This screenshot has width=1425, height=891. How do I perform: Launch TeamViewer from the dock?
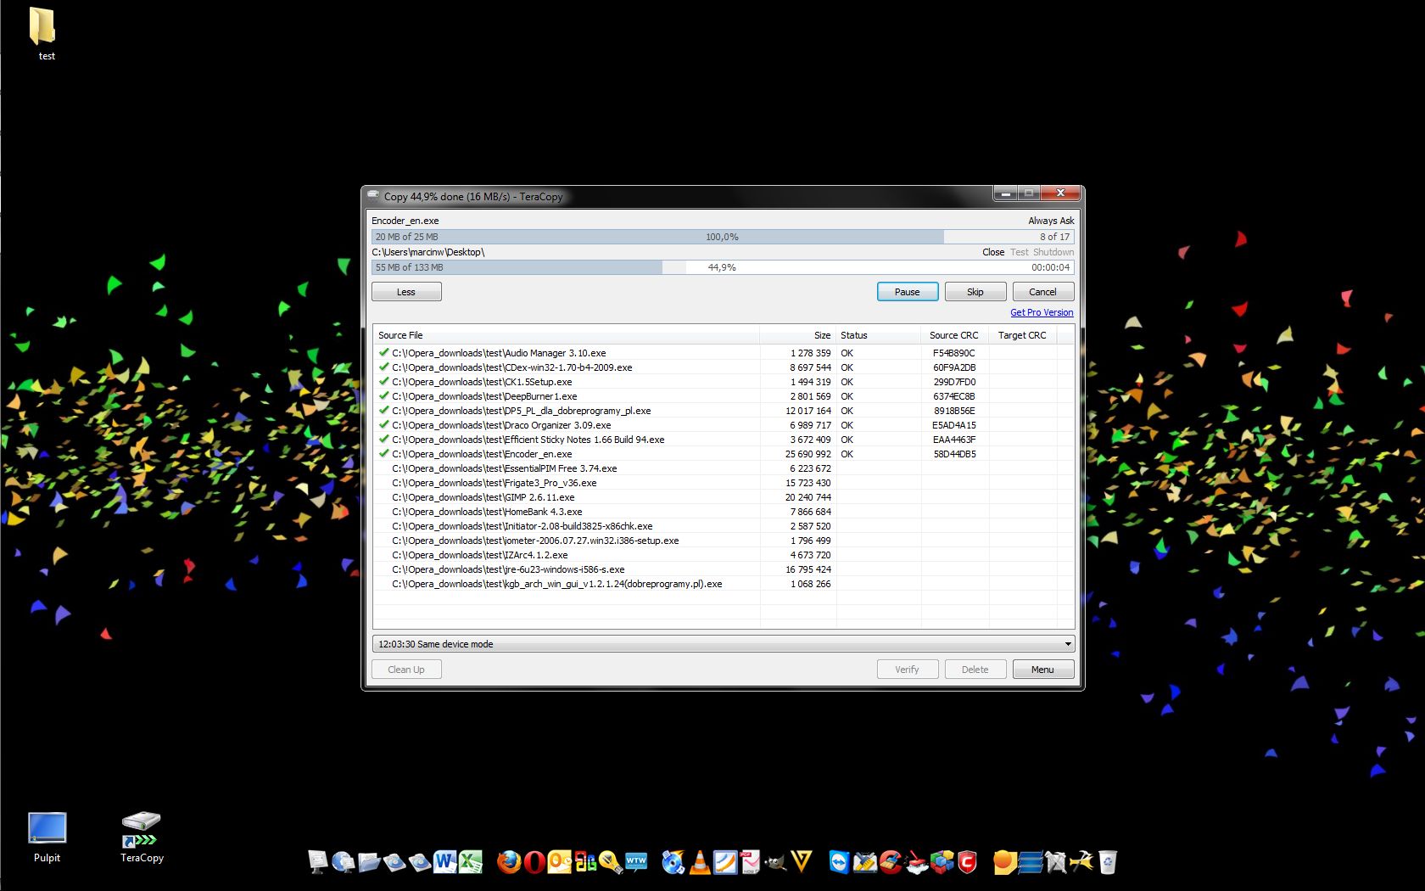tap(840, 862)
